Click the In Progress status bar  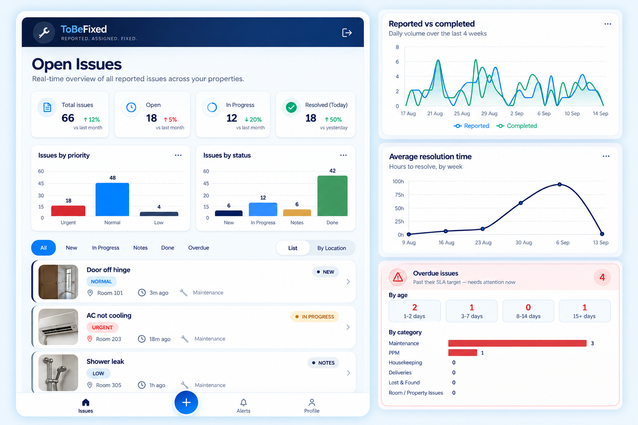(x=263, y=210)
